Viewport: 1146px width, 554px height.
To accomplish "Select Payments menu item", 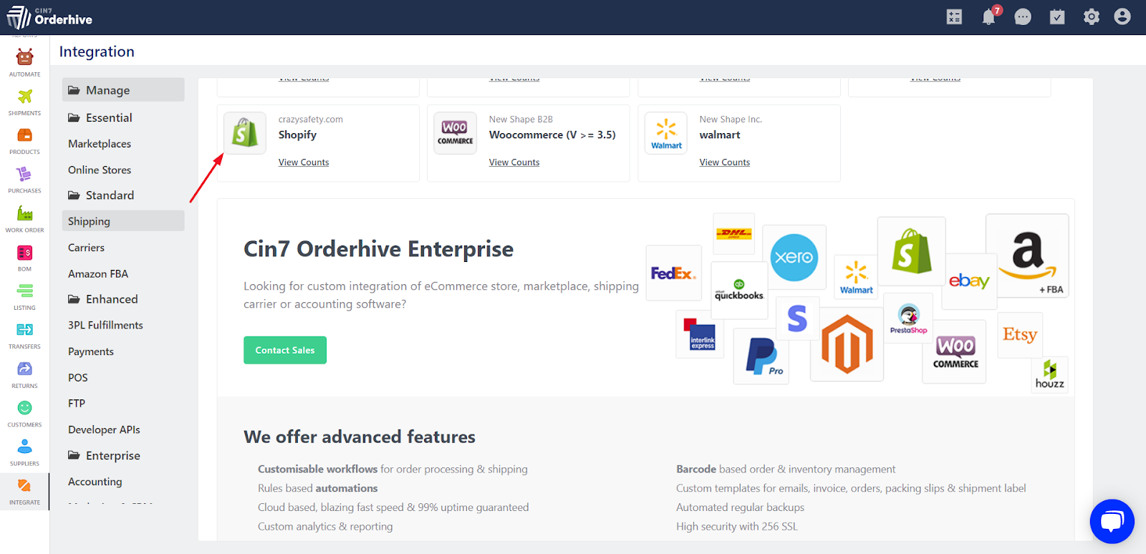I will click(x=91, y=351).
